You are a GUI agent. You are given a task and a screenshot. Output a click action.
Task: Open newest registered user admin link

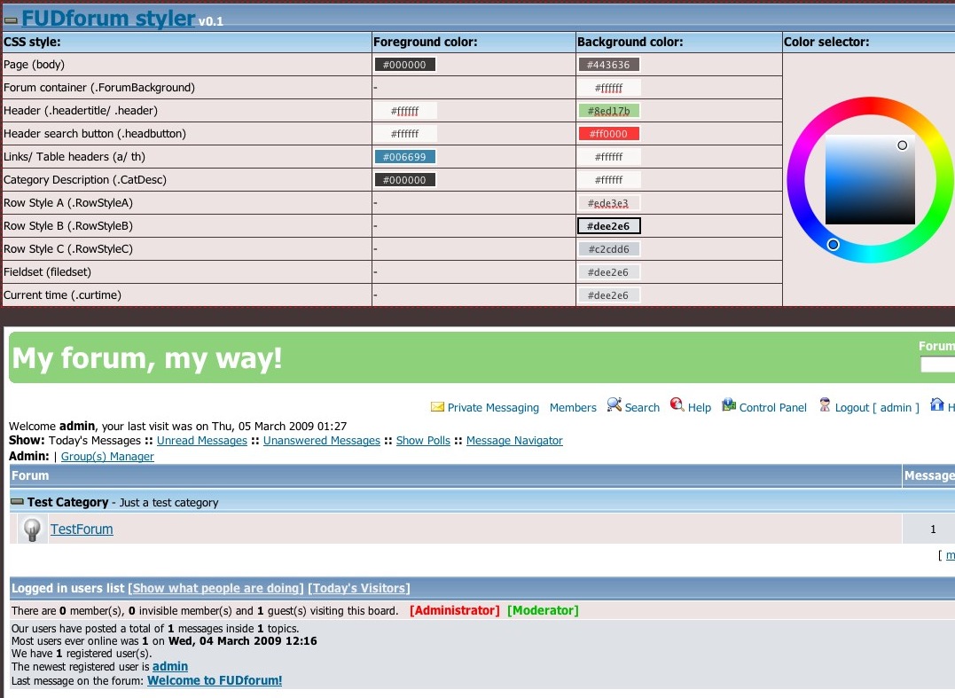pos(170,666)
